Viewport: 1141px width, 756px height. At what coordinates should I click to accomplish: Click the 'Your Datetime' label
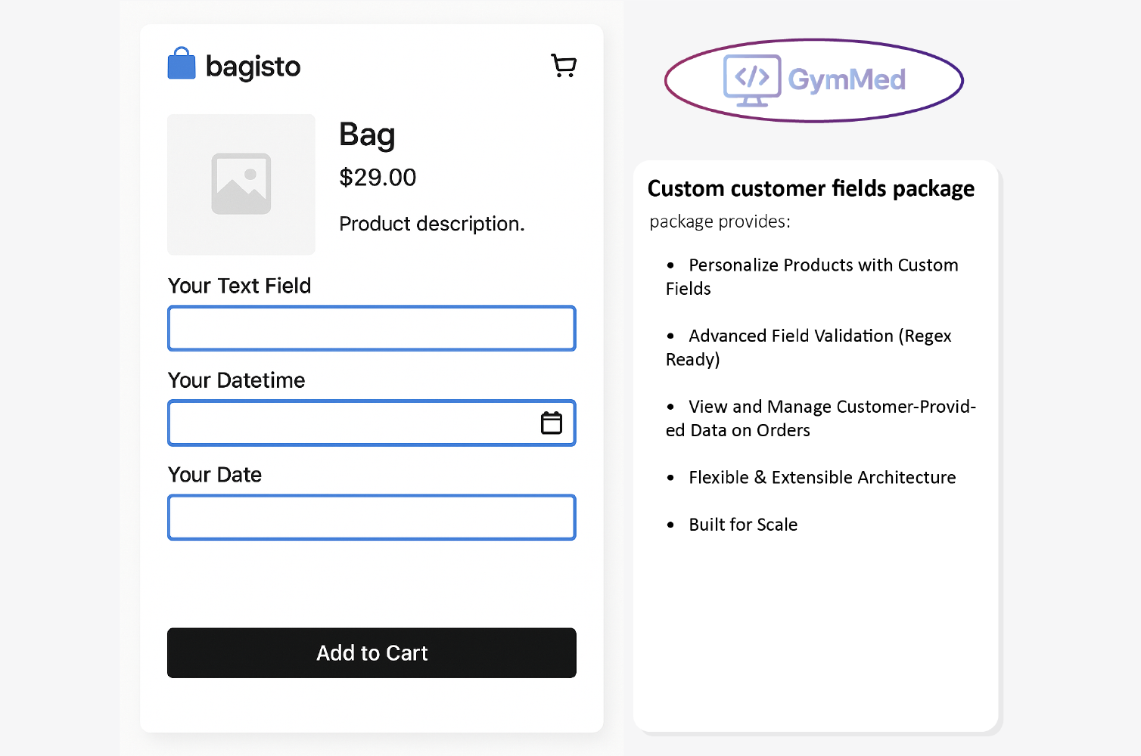[237, 380]
